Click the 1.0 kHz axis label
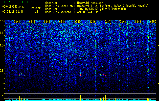The width and height of the screenshot is (159, 101). click(x=2, y=45)
